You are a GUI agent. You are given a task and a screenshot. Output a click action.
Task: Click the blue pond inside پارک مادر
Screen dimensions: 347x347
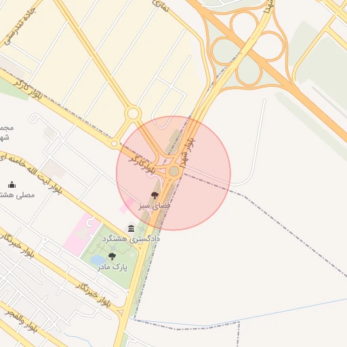coord(98,260)
